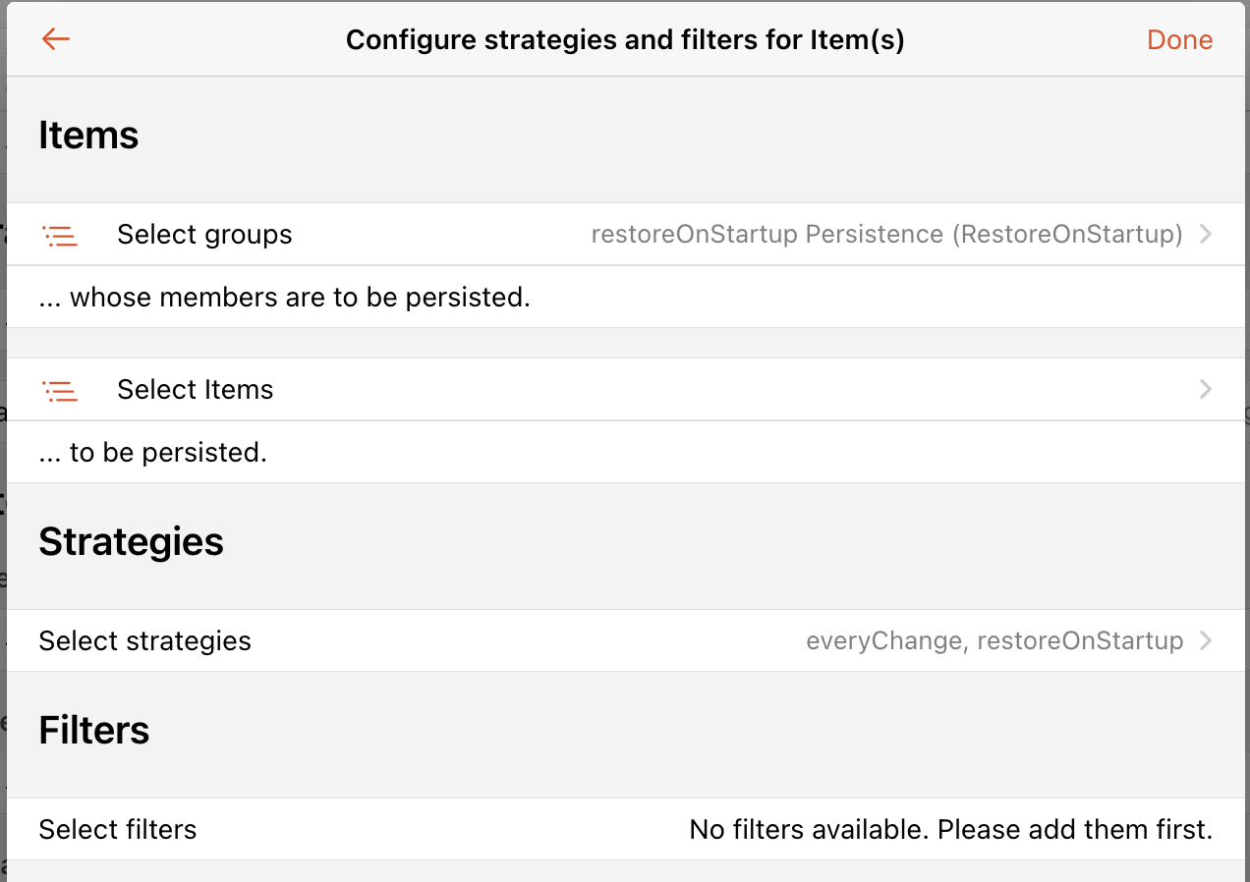Screen dimensions: 1250x882
Task: Click the 'Configure strategies and filters' title
Action: [625, 40]
